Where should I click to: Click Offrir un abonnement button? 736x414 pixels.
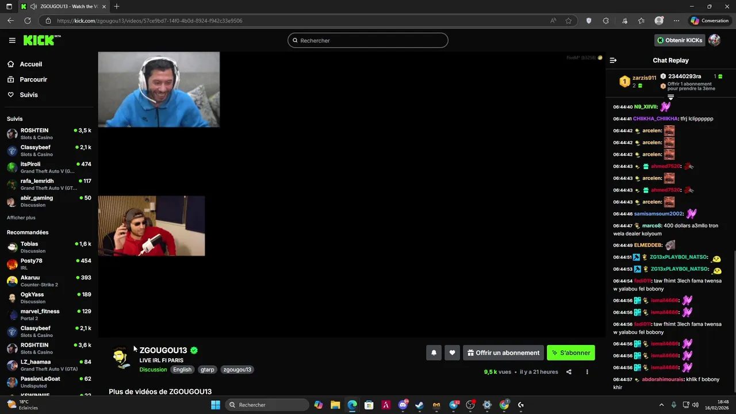[503, 353]
